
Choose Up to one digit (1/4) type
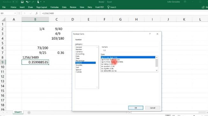128,57
